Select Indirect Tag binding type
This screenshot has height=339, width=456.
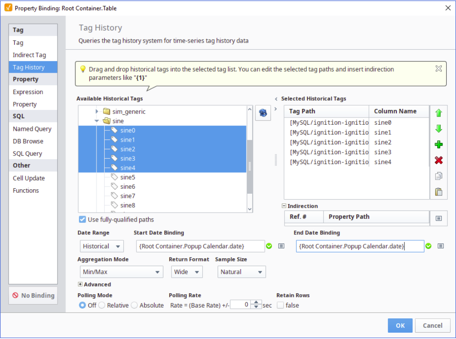pyautogui.click(x=29, y=55)
